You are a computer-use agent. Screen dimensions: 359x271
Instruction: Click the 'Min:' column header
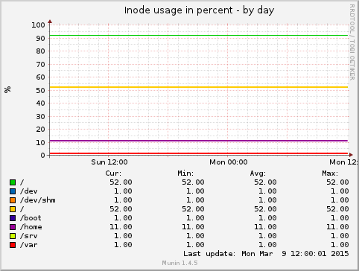click(x=185, y=173)
